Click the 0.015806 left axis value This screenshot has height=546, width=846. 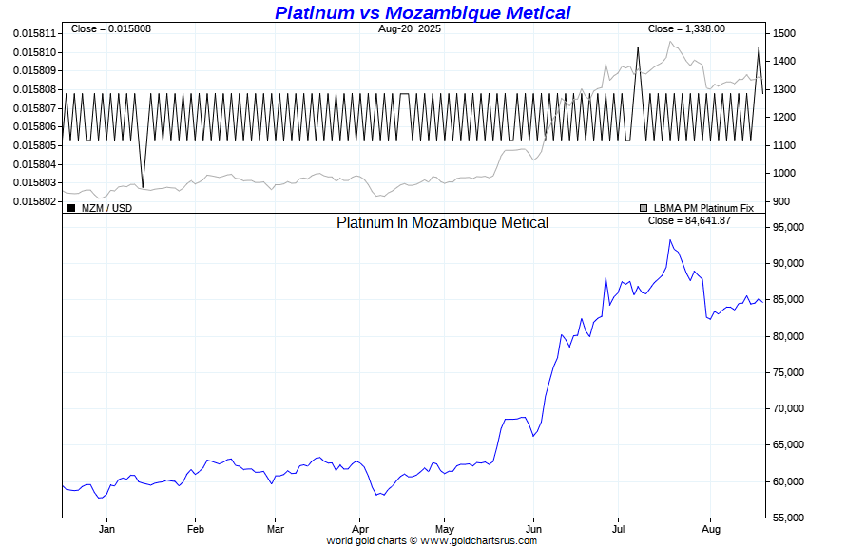[34, 126]
